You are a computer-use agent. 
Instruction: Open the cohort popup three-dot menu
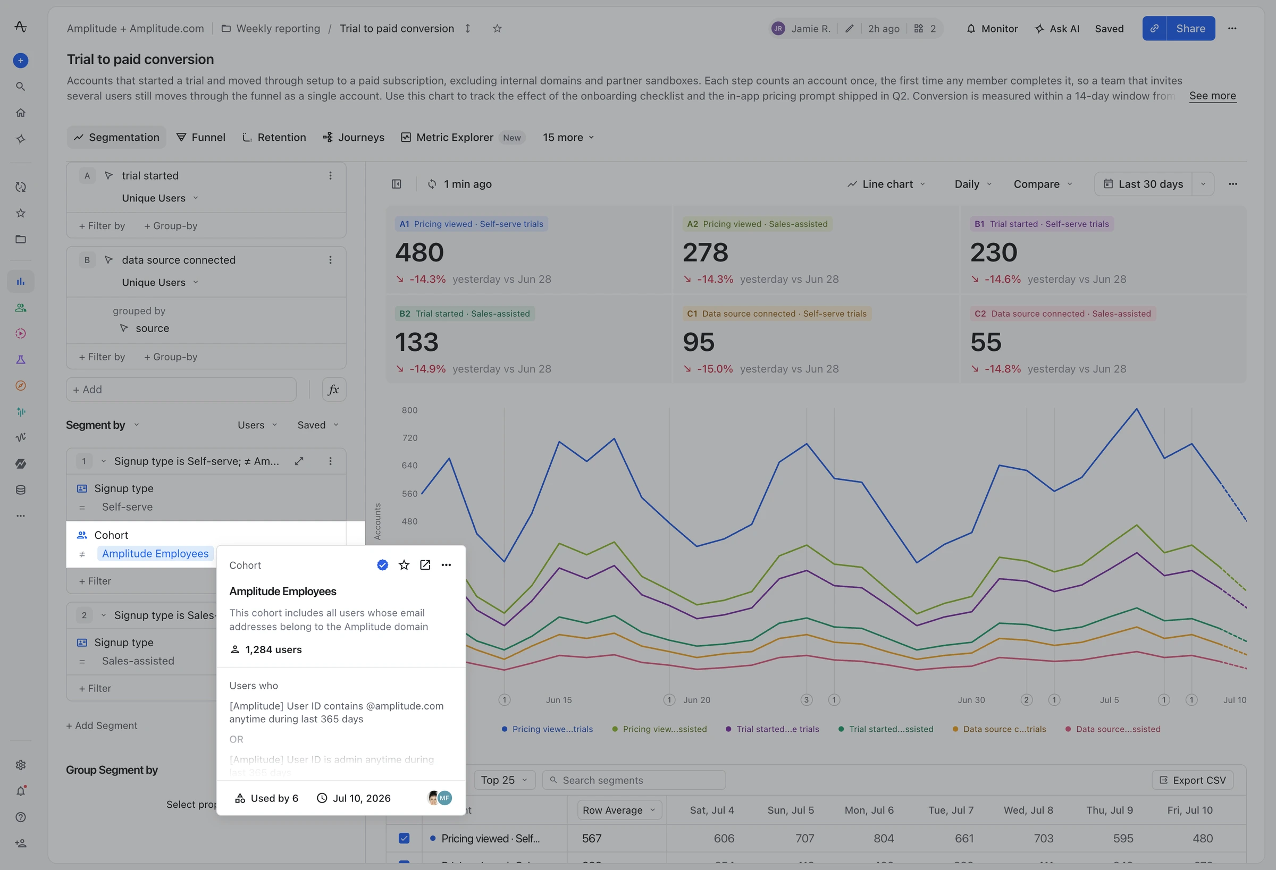pos(447,565)
